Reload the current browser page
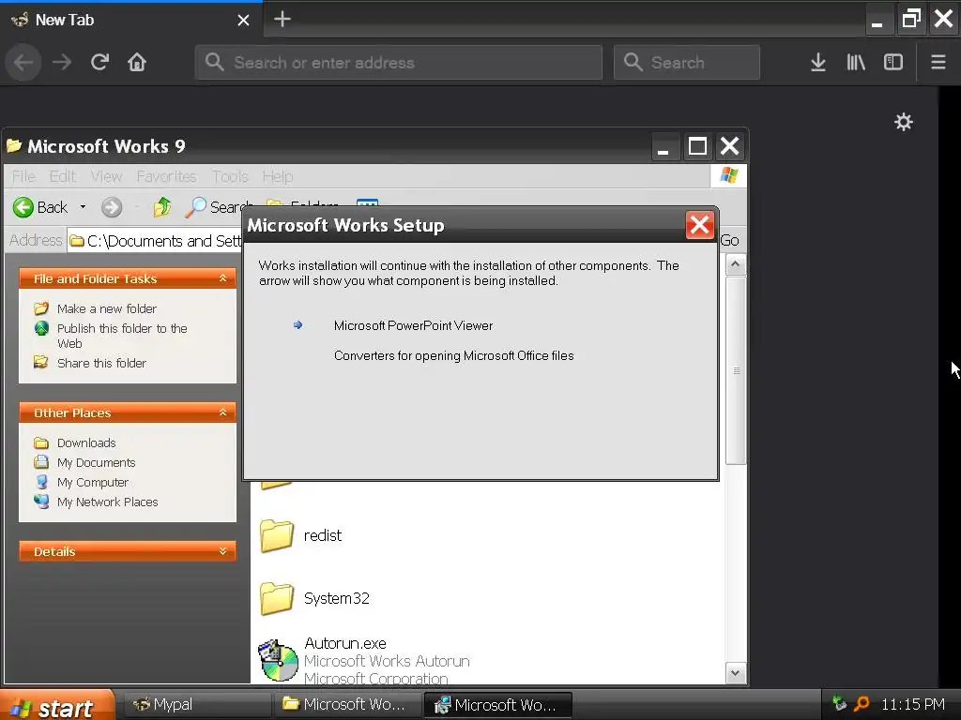 point(99,63)
